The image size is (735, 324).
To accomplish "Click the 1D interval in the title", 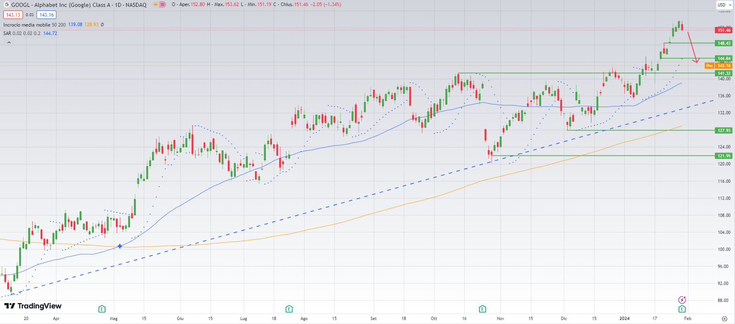I will tap(118, 5).
